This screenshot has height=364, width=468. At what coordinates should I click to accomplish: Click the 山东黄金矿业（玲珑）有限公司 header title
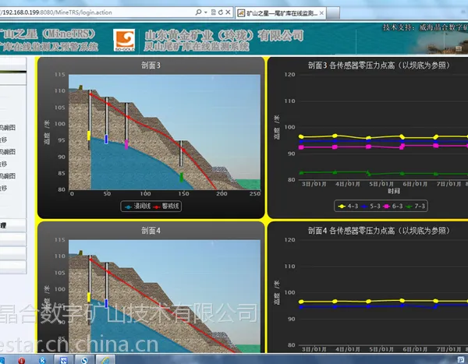pyautogui.click(x=224, y=36)
